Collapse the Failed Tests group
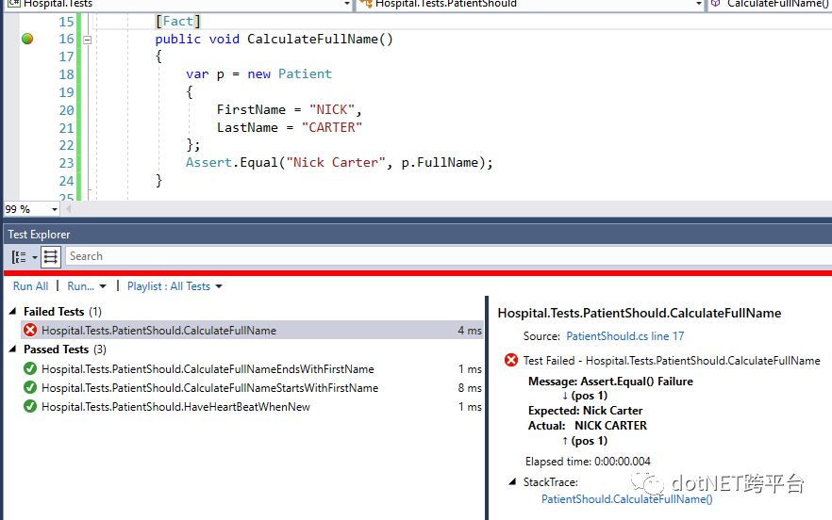Image resolution: width=832 pixels, height=520 pixels. [x=13, y=312]
